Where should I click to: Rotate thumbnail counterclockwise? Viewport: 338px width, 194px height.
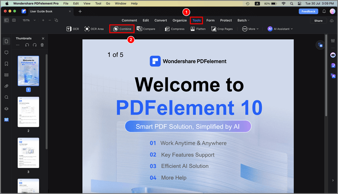click(x=27, y=45)
